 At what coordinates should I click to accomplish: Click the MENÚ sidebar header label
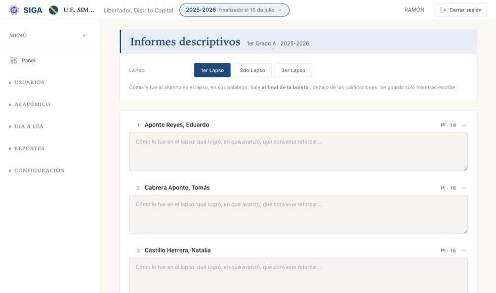click(x=18, y=35)
